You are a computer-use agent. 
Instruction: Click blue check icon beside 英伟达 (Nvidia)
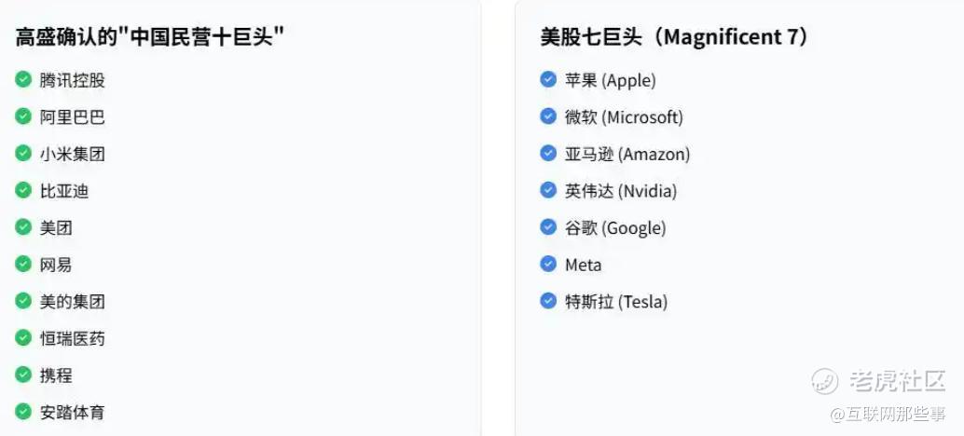point(548,190)
